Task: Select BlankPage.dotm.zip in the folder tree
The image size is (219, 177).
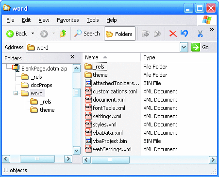Action: pos(44,69)
